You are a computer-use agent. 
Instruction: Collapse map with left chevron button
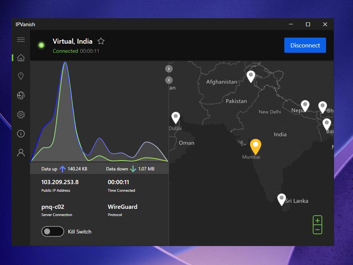coord(169,80)
